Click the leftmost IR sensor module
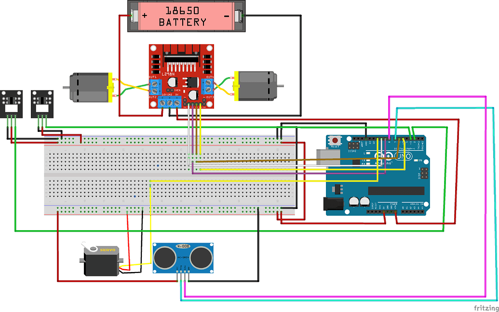Image resolution: width=499 pixels, height=312 pixels. [11, 104]
